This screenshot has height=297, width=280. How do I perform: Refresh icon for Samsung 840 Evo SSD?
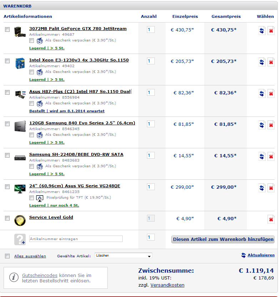[x=262, y=125]
